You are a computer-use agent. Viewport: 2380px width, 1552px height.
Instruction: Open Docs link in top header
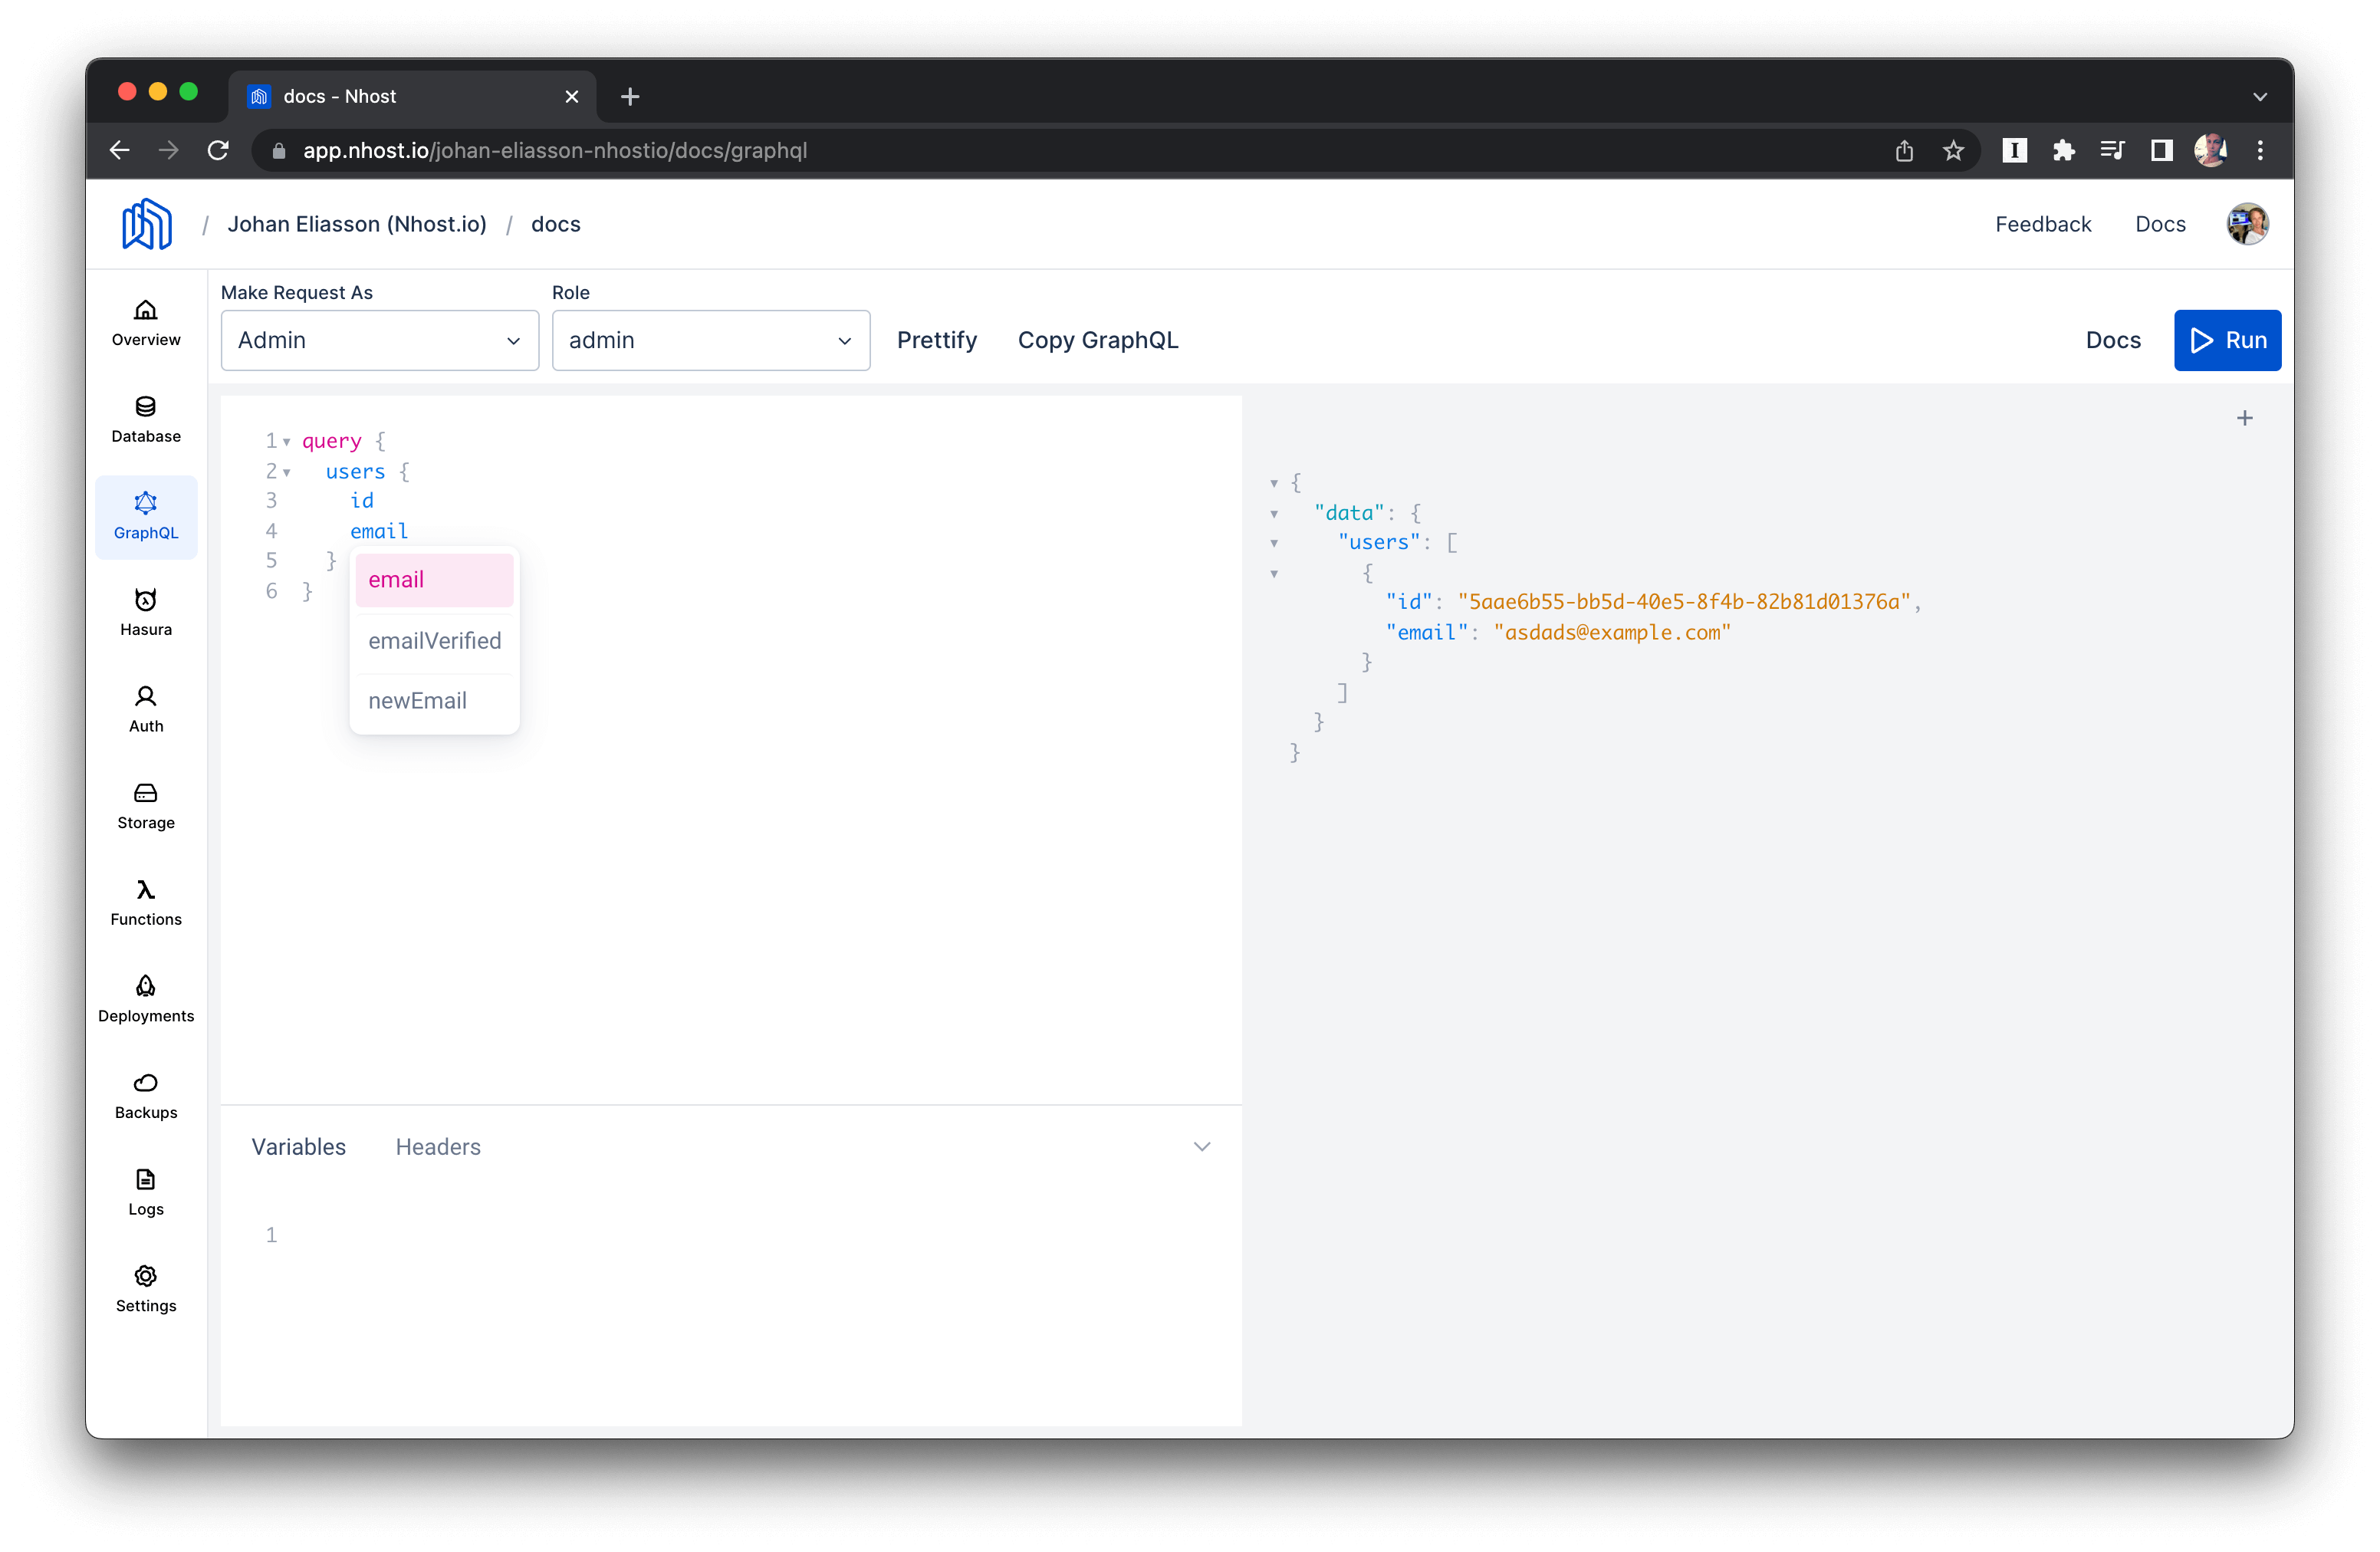click(2160, 224)
